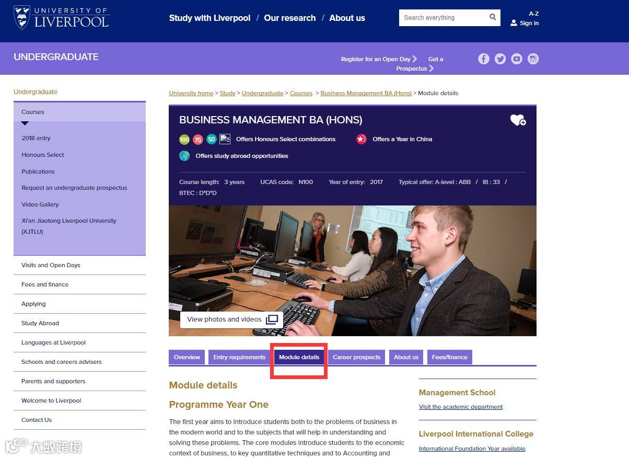
Task: Open Languages at Liverpool link
Action: coord(53,342)
